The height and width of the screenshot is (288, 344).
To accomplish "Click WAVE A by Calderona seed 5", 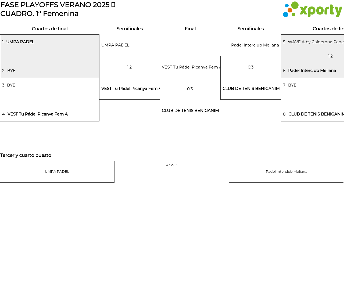I will [316, 42].
